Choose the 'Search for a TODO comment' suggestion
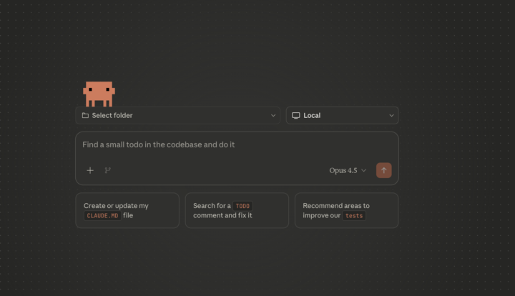515x296 pixels. coord(237,210)
